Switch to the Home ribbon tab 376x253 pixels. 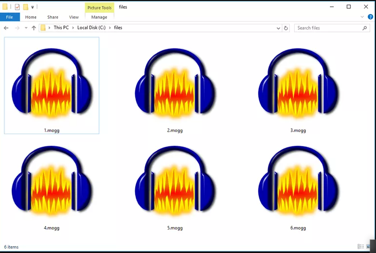click(x=31, y=17)
